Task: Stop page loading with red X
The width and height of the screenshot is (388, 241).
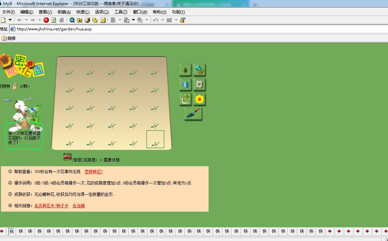Action: coord(46,20)
